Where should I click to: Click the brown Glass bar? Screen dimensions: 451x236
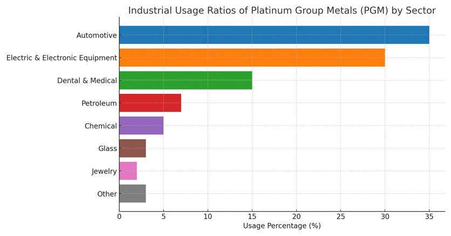pos(132,149)
